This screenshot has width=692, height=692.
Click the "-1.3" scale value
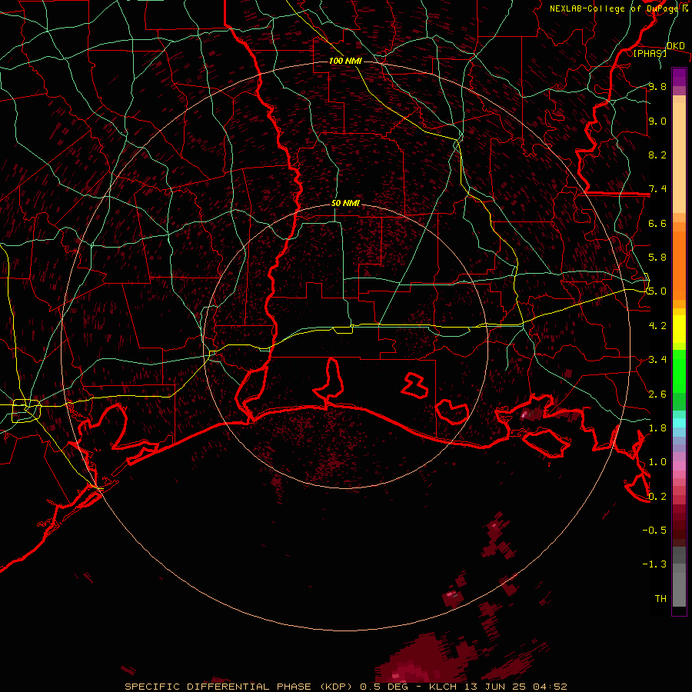click(654, 564)
